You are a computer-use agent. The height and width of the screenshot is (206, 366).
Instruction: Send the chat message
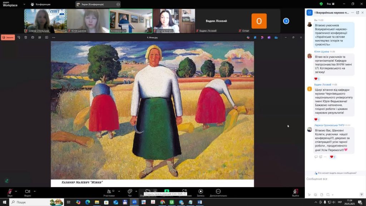pos(362,195)
